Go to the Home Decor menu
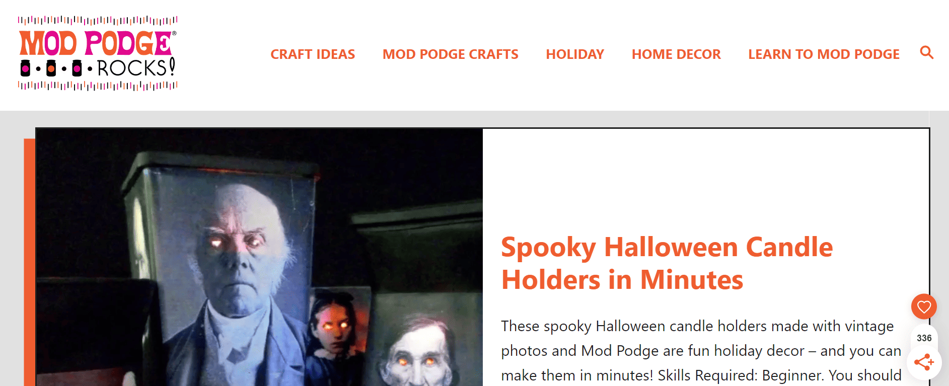Screen dimensions: 949x386 [676, 54]
